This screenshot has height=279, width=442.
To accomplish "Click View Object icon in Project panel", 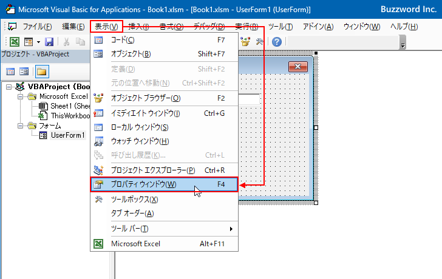I will 24,72.
